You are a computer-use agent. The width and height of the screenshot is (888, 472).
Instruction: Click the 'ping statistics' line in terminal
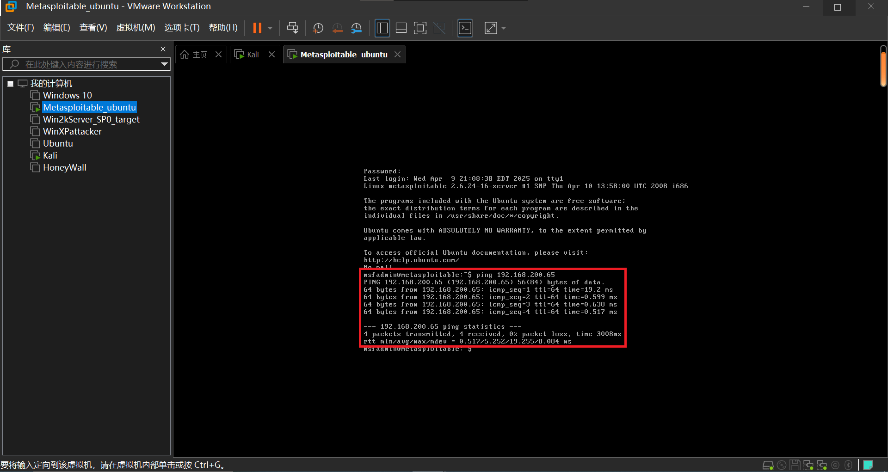tap(443, 327)
